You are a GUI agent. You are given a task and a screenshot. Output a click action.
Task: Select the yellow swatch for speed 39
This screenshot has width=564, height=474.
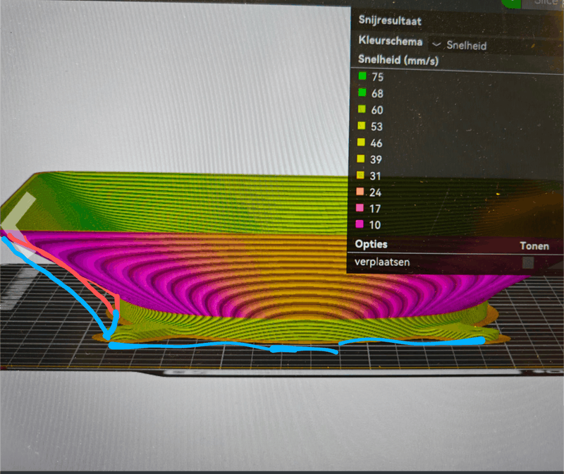361,159
